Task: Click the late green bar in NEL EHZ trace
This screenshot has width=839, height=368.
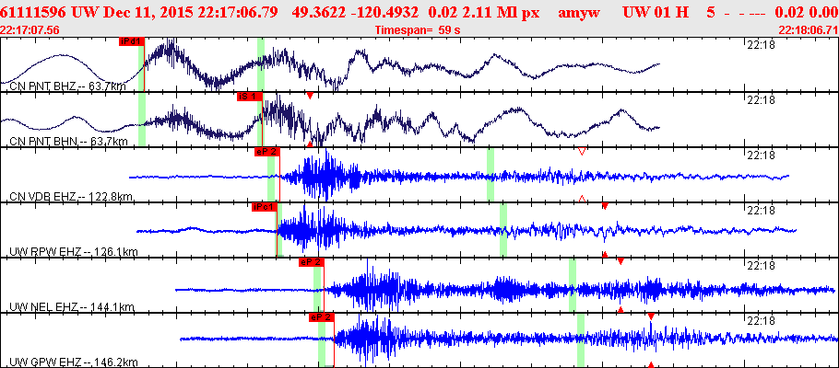Action: coord(572,285)
